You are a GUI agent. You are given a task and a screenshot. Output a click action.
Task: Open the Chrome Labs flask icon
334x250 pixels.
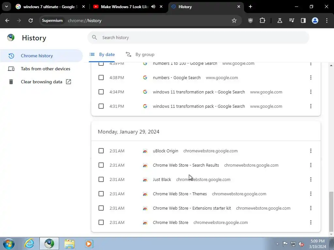pyautogui.click(x=280, y=21)
